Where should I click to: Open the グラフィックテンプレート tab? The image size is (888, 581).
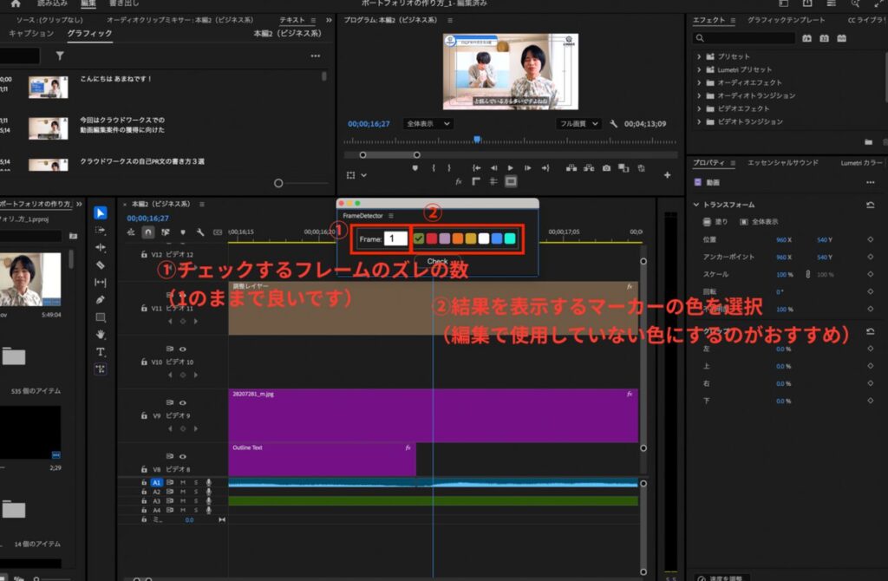click(x=786, y=20)
